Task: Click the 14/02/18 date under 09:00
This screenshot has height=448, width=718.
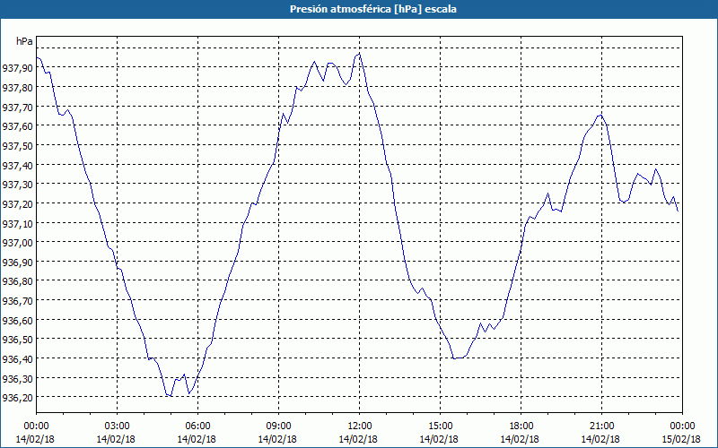Action: (x=277, y=439)
